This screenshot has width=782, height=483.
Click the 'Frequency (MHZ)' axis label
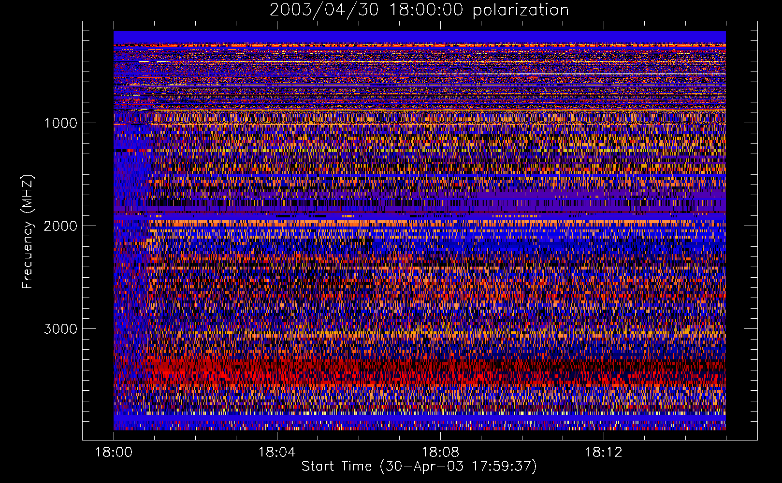pyautogui.click(x=28, y=232)
